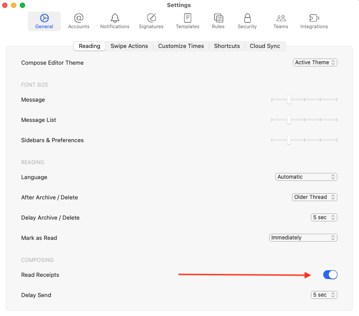This screenshot has width=359, height=316.
Task: Click the FONT SIZE section header
Action: tap(34, 85)
